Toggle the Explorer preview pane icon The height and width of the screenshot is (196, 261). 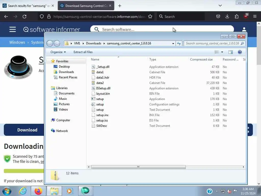point(230,52)
